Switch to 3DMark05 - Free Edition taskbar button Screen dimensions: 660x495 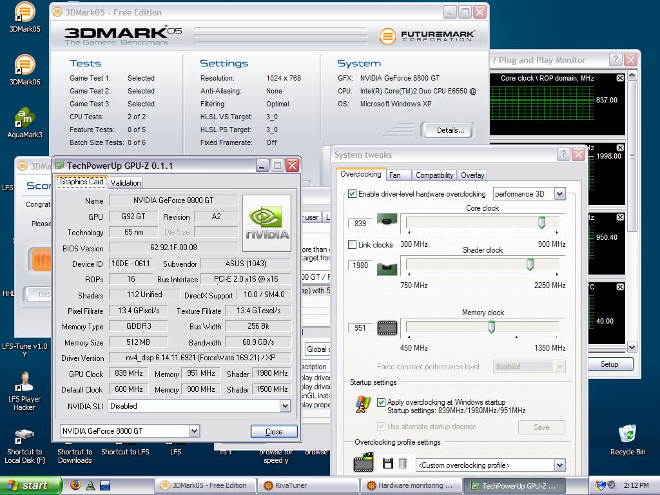pyautogui.click(x=206, y=485)
